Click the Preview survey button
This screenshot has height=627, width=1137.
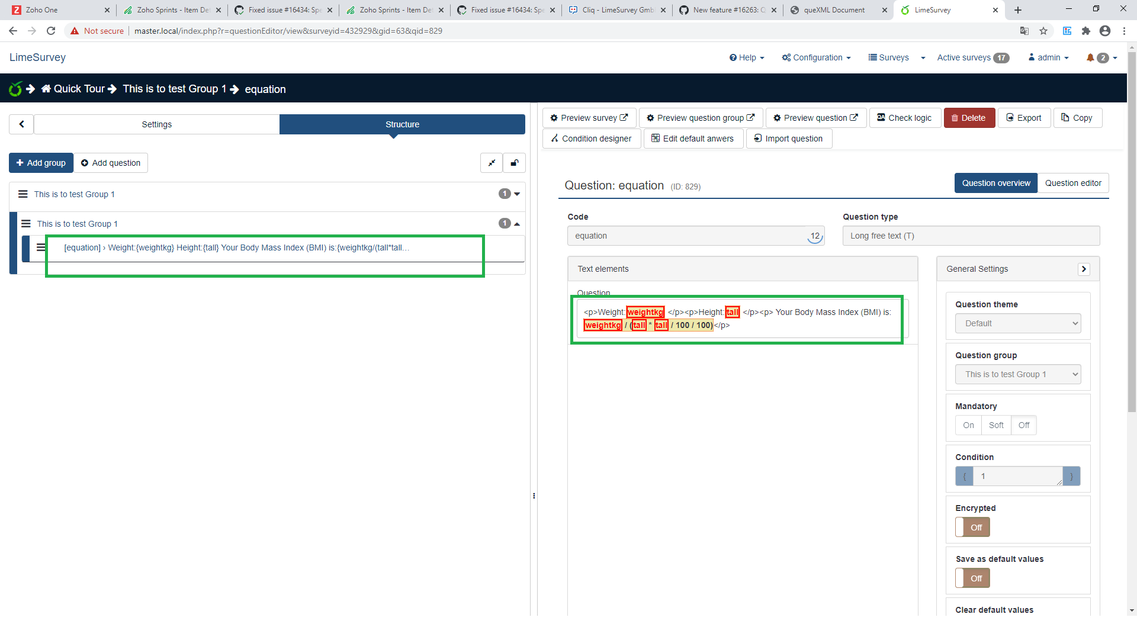pyautogui.click(x=589, y=118)
